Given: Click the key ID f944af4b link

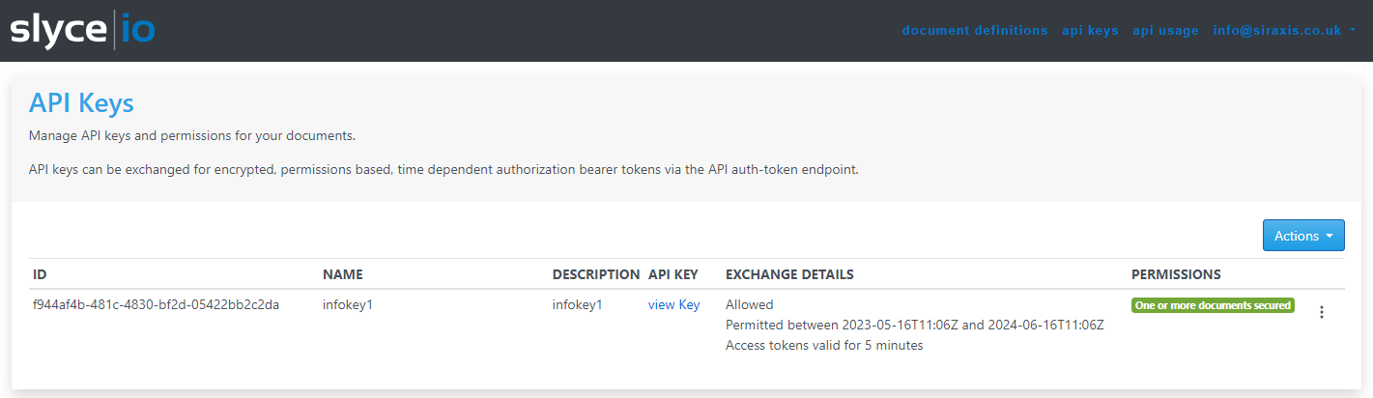Looking at the screenshot, I should pyautogui.click(x=156, y=305).
